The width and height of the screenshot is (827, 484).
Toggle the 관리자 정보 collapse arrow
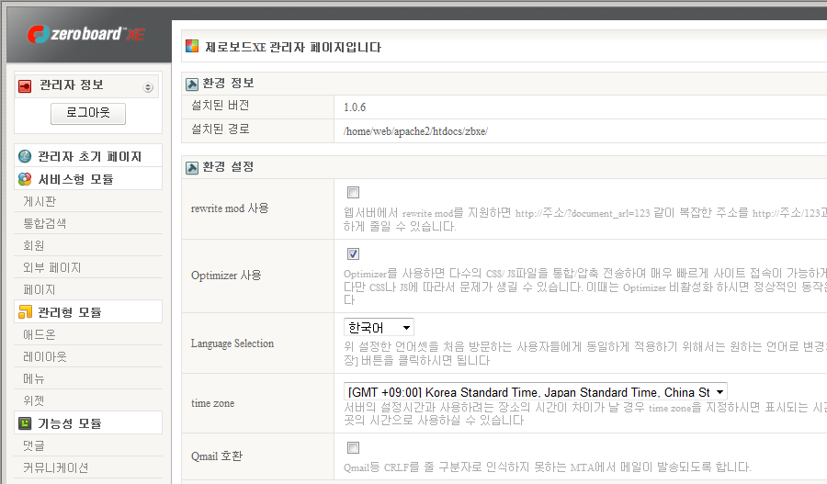click(x=148, y=87)
